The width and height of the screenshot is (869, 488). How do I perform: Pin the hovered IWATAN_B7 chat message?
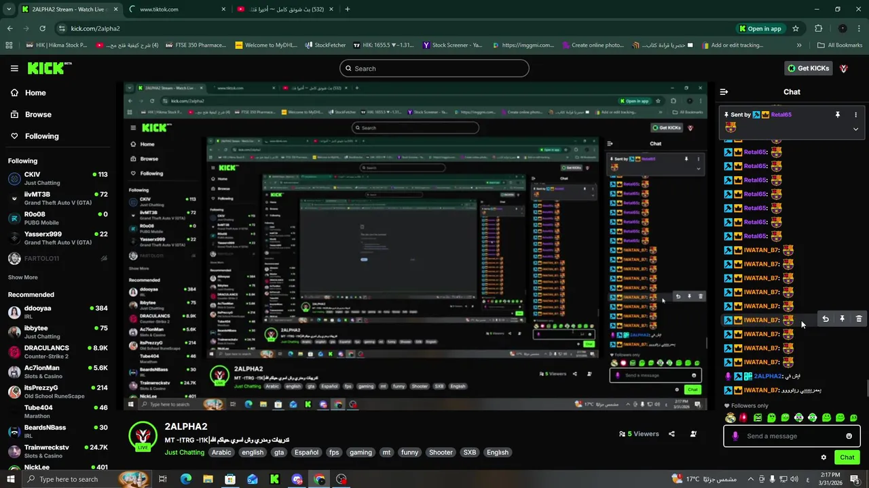pyautogui.click(x=842, y=319)
